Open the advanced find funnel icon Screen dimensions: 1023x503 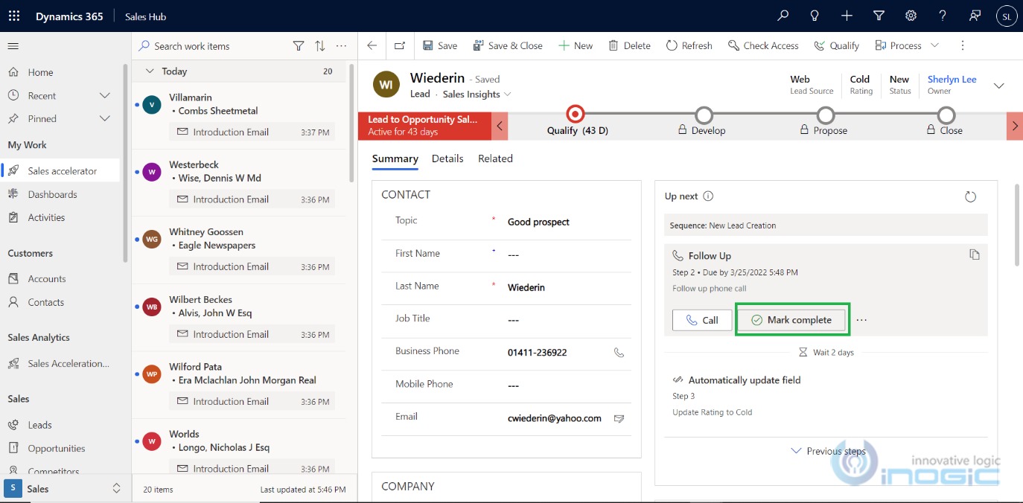879,16
